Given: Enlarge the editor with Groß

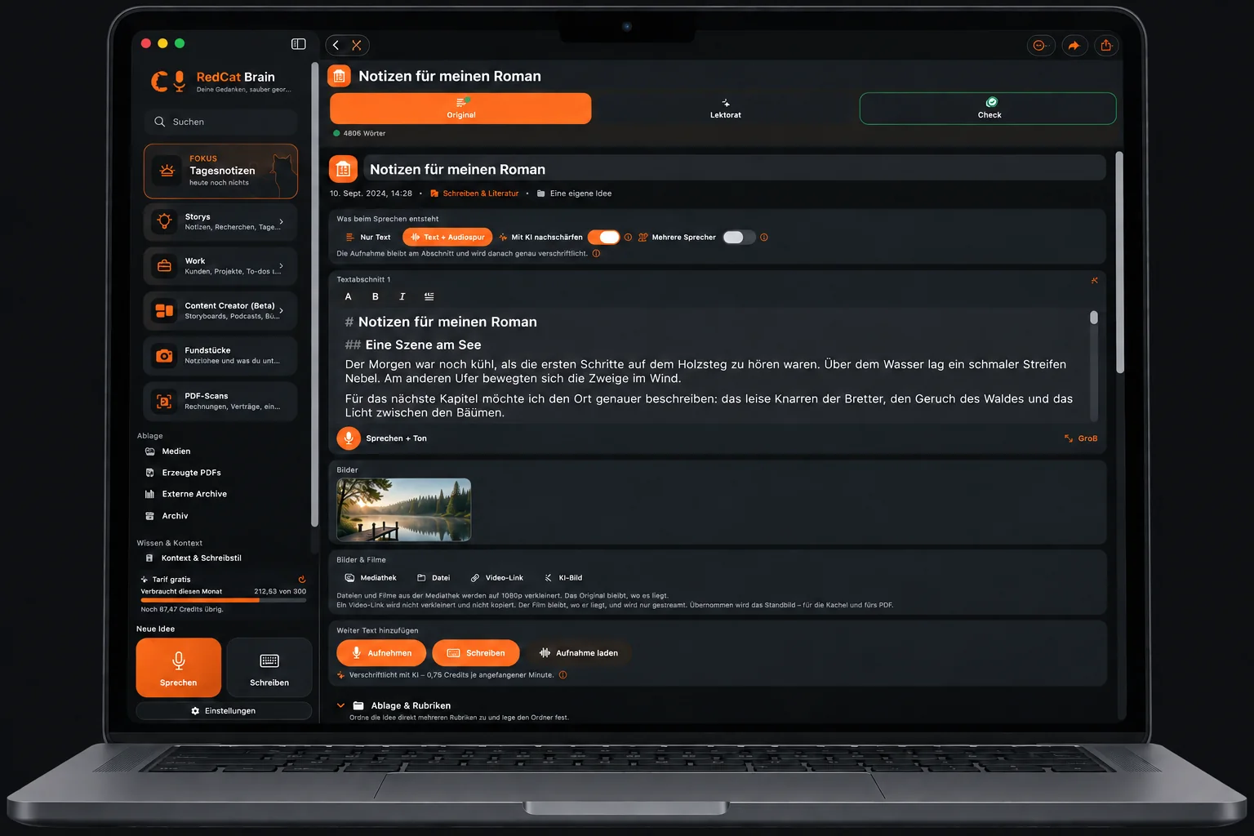Looking at the screenshot, I should [1081, 438].
